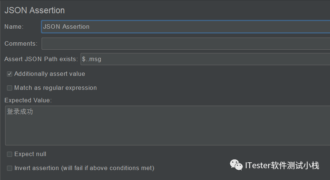This screenshot has height=180, width=330.
Task: Click the "Name:" label
Action: point(14,27)
